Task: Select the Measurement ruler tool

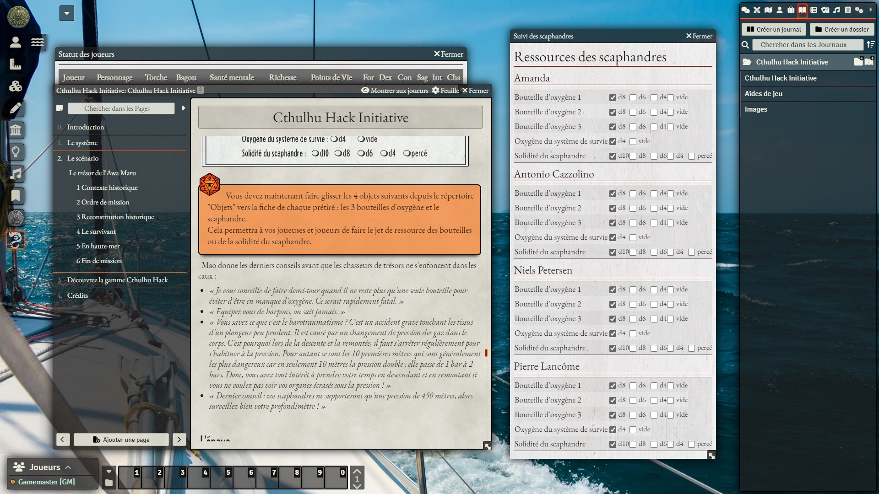Action: (16, 64)
